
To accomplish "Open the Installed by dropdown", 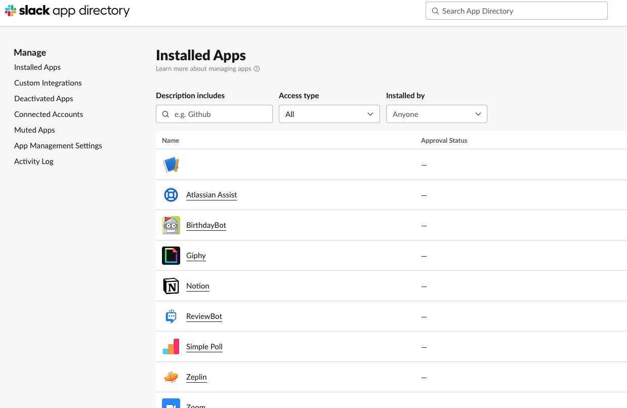I will (x=437, y=114).
